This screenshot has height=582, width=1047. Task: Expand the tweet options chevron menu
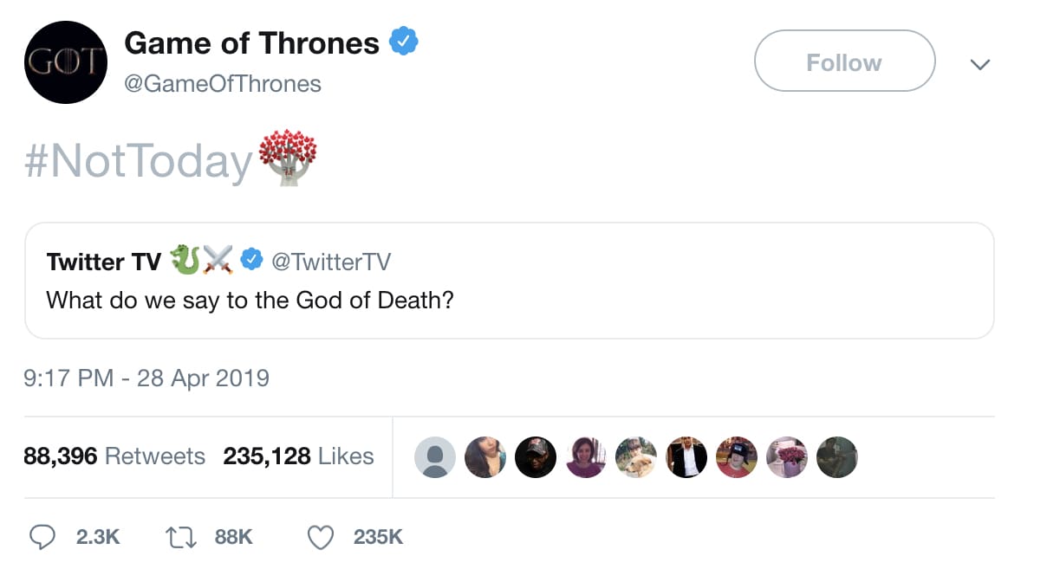[x=979, y=64]
